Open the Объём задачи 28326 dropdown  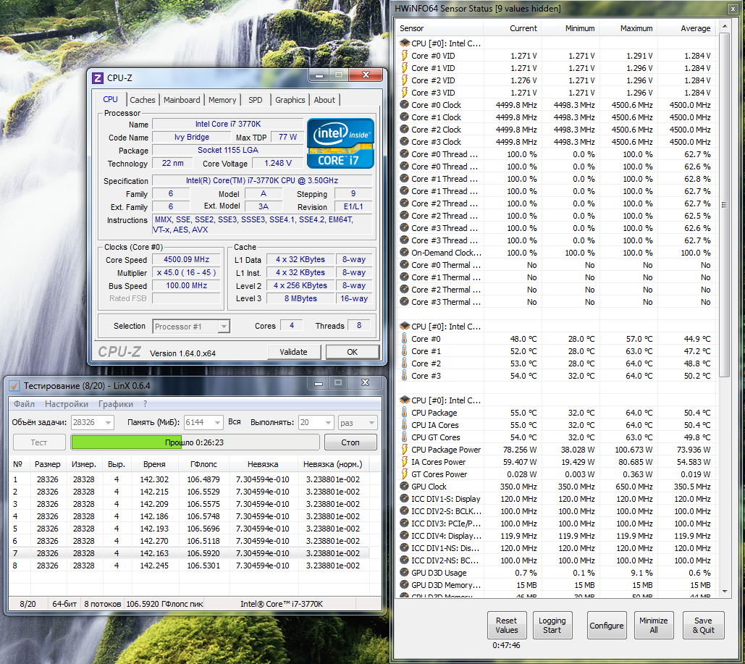[x=109, y=423]
